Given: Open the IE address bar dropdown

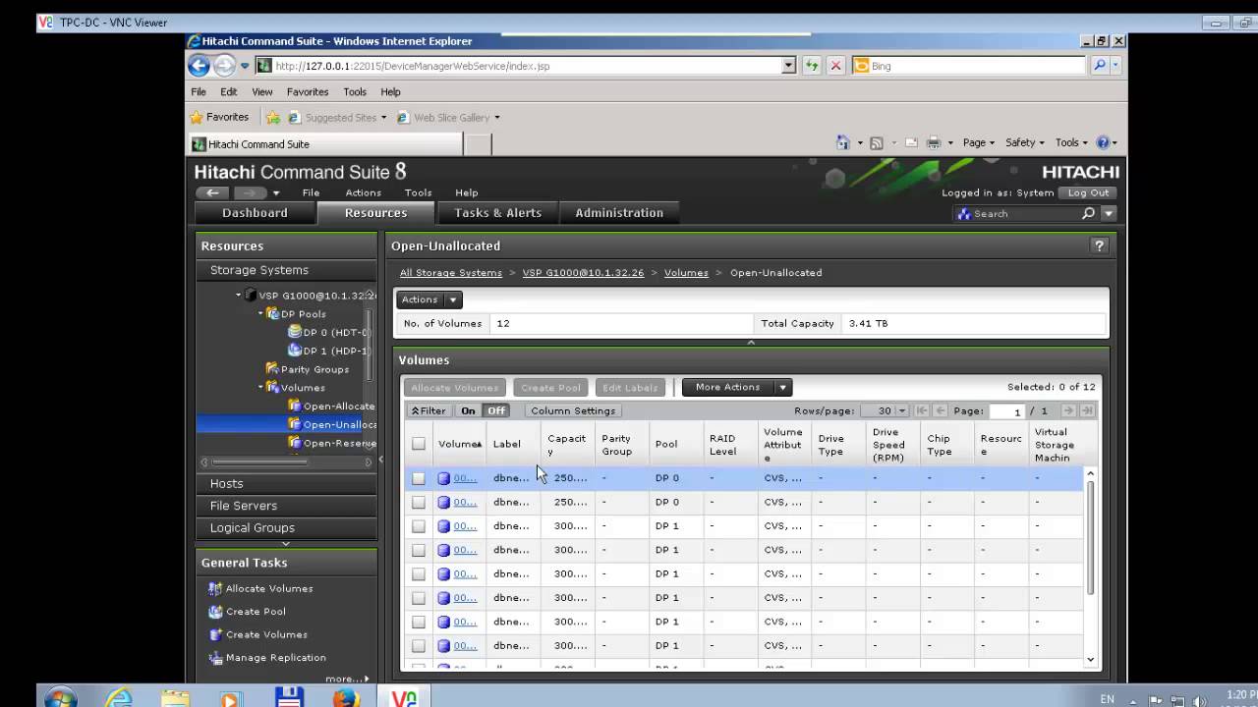Looking at the screenshot, I should (x=788, y=66).
